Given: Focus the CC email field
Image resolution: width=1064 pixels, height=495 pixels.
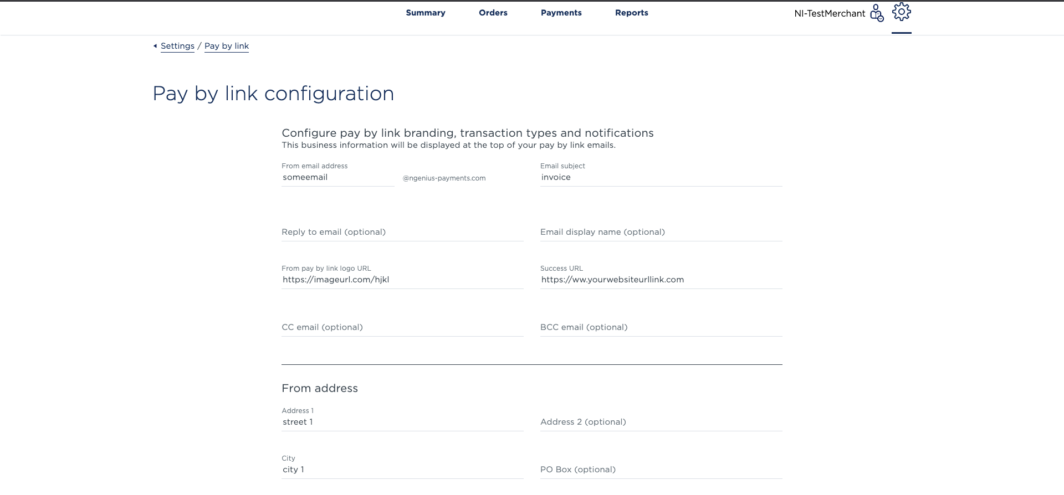Looking at the screenshot, I should pos(402,327).
